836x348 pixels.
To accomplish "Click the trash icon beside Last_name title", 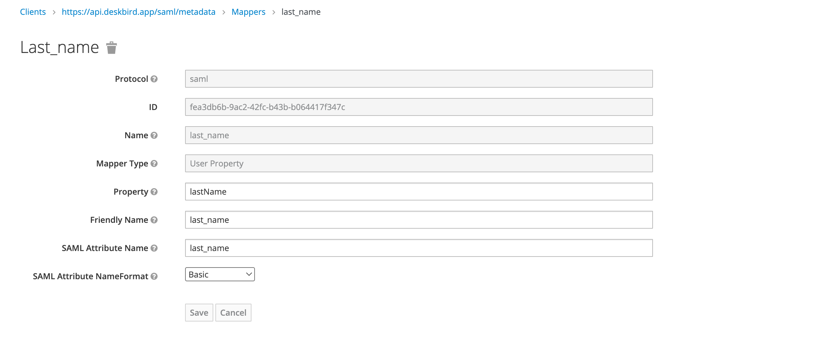I will point(111,48).
